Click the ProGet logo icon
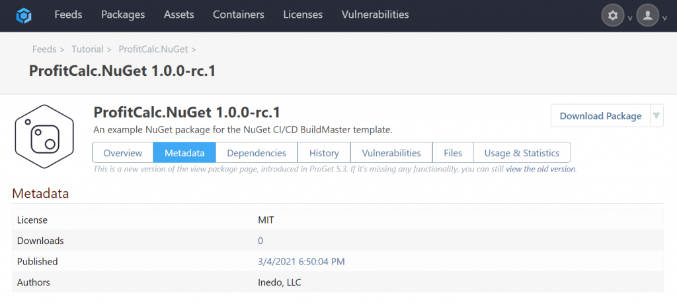This screenshot has width=677, height=306. click(24, 15)
